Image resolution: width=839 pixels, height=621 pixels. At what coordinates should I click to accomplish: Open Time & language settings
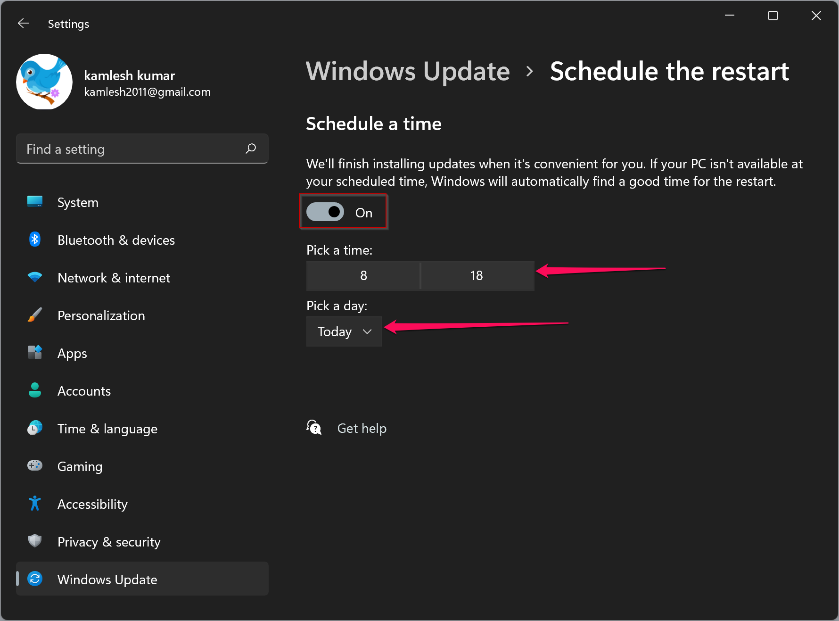[142, 429]
